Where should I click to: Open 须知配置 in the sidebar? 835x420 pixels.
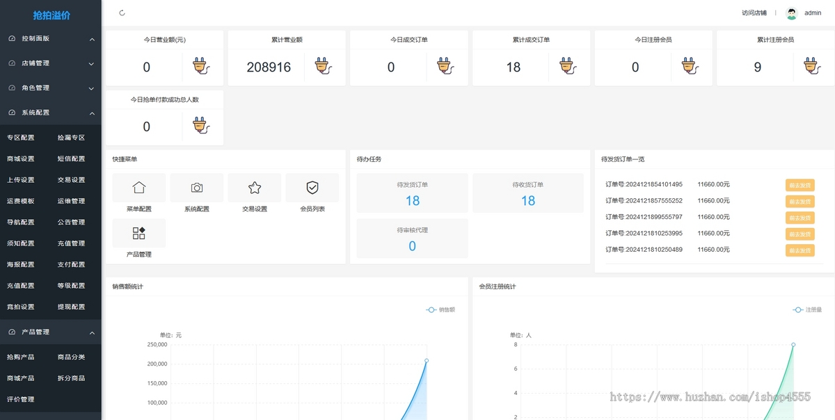coord(21,243)
